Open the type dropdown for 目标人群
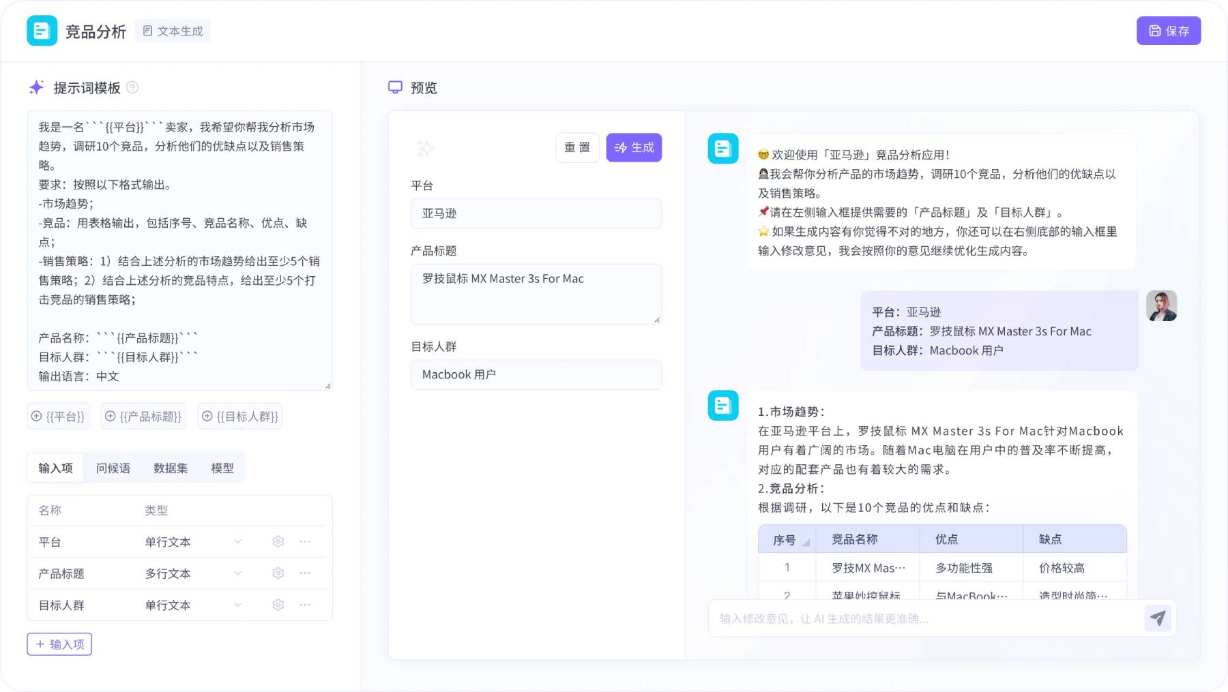1228x692 pixels. [237, 605]
